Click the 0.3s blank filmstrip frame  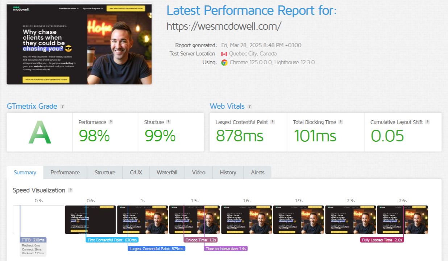[x=38, y=220]
